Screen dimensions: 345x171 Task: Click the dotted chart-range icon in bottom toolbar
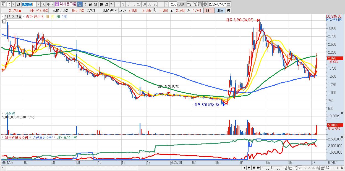coord(295,168)
